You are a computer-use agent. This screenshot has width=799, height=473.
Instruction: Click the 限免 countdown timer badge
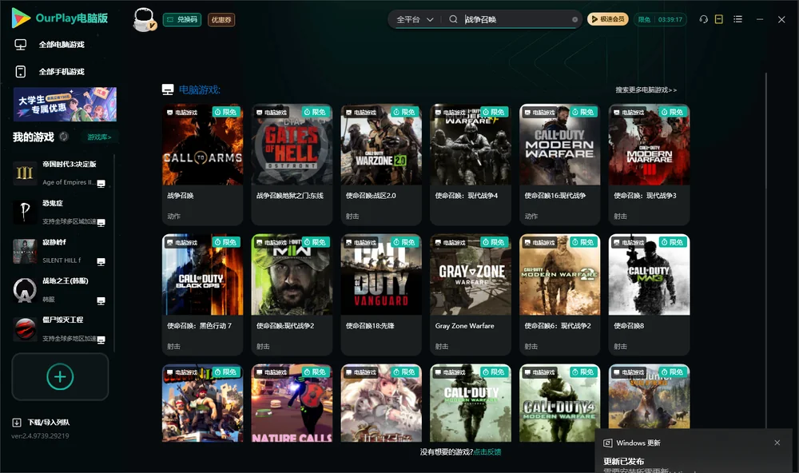coord(660,19)
